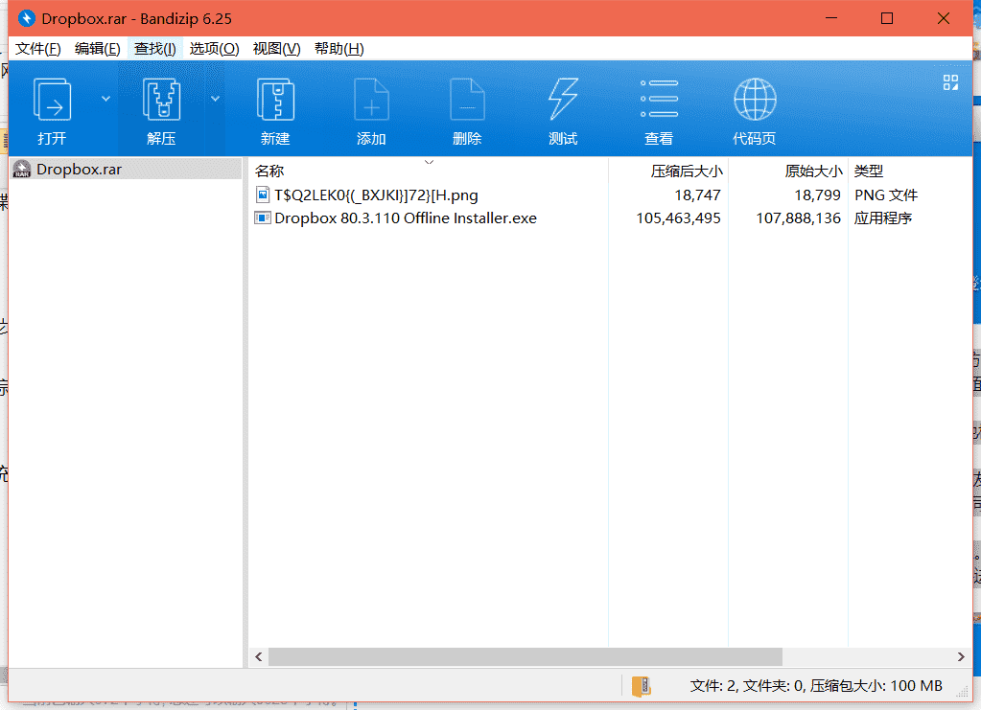Maximize the Bandizip window
This screenshot has height=710, width=981.
pyautogui.click(x=886, y=18)
